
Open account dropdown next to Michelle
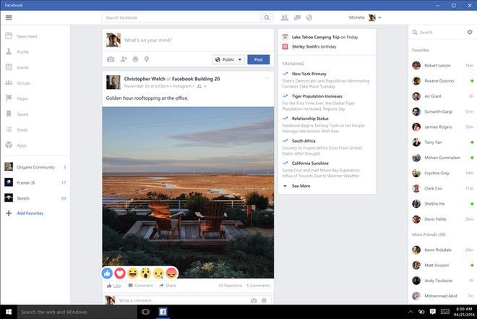(379, 17)
